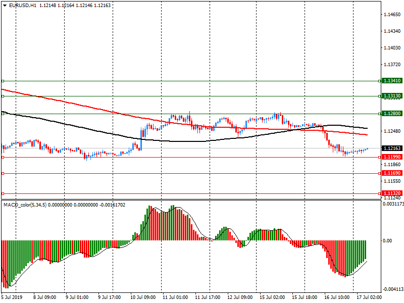Click the right handle of the 1.11690 line
Image resolution: width=404 pixels, height=303 pixels.
pyautogui.click(x=380, y=174)
